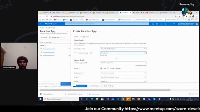Open Apps shortcut in bookmarks bar

[x=42, y=20]
